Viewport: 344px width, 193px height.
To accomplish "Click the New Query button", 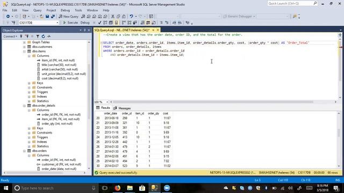I will coord(68,17).
